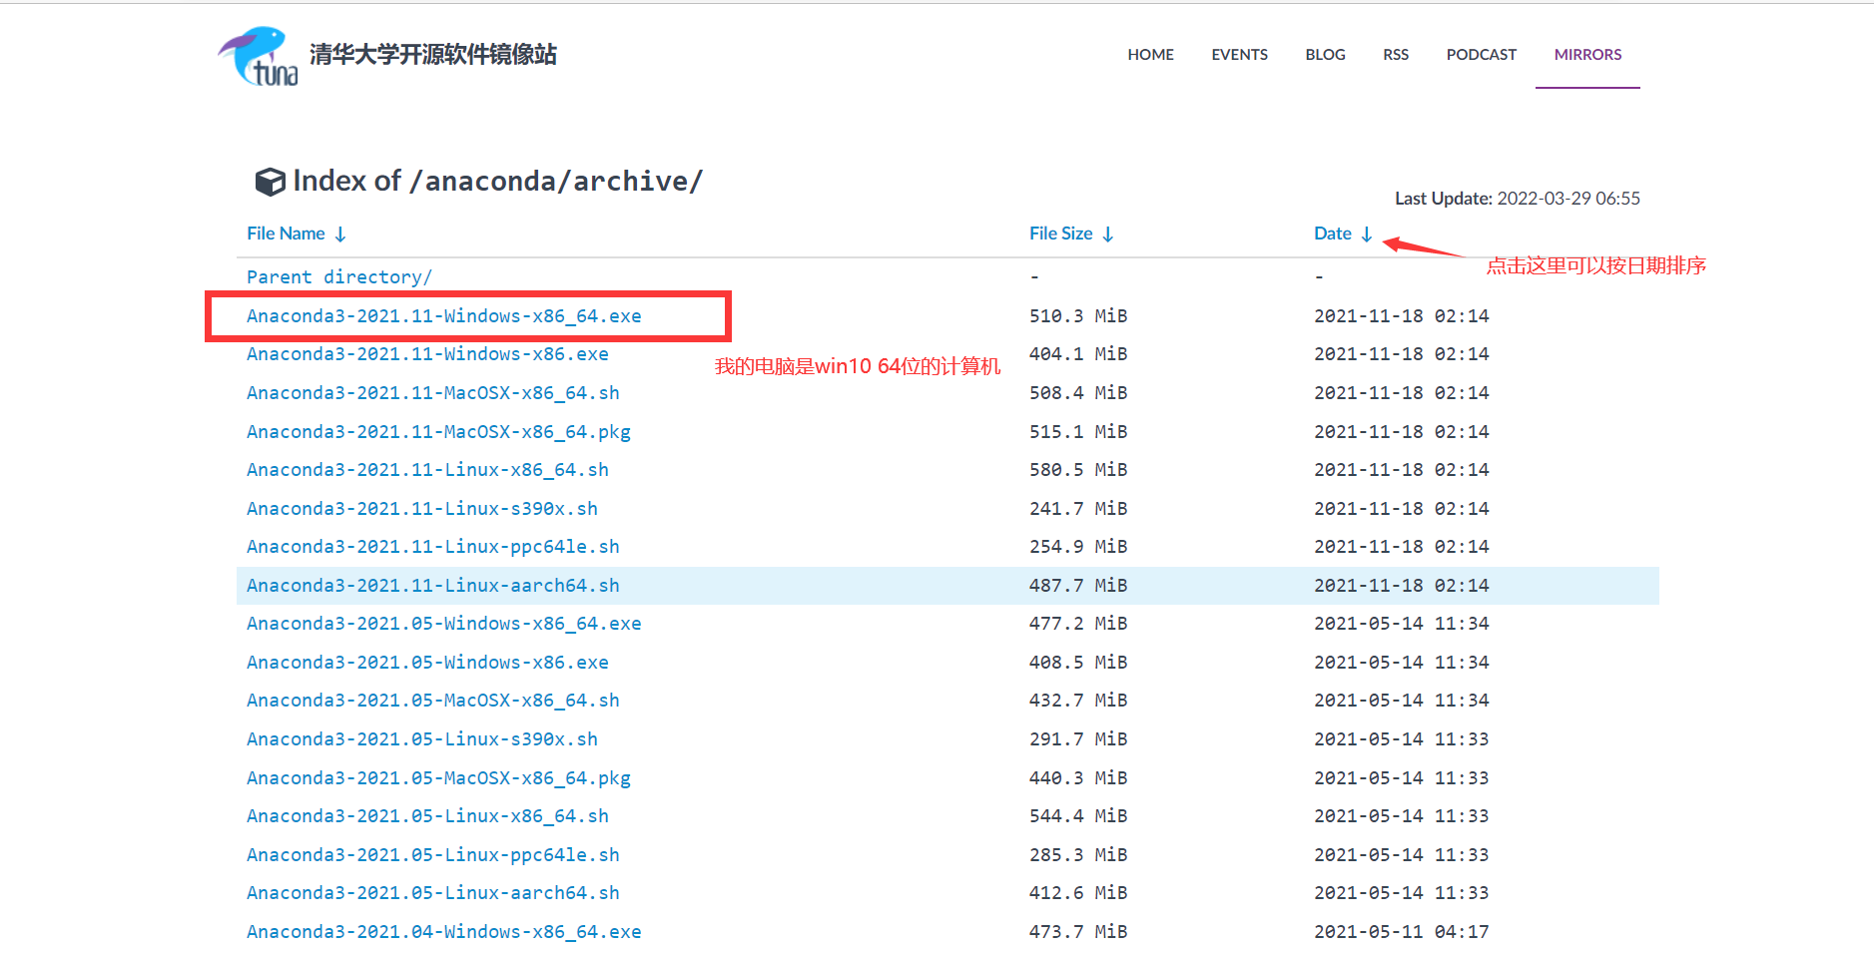The width and height of the screenshot is (1874, 954).
Task: Select the 508.4 MiB file size
Action: pos(1078,393)
